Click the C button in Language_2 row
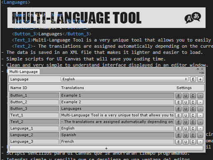The image size is (213, 160). click(x=193, y=135)
